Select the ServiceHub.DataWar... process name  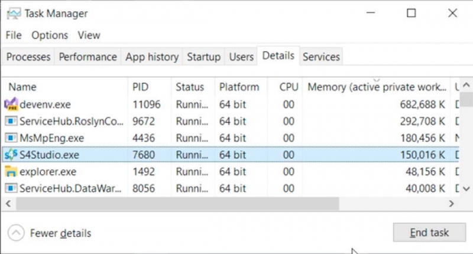pos(70,188)
